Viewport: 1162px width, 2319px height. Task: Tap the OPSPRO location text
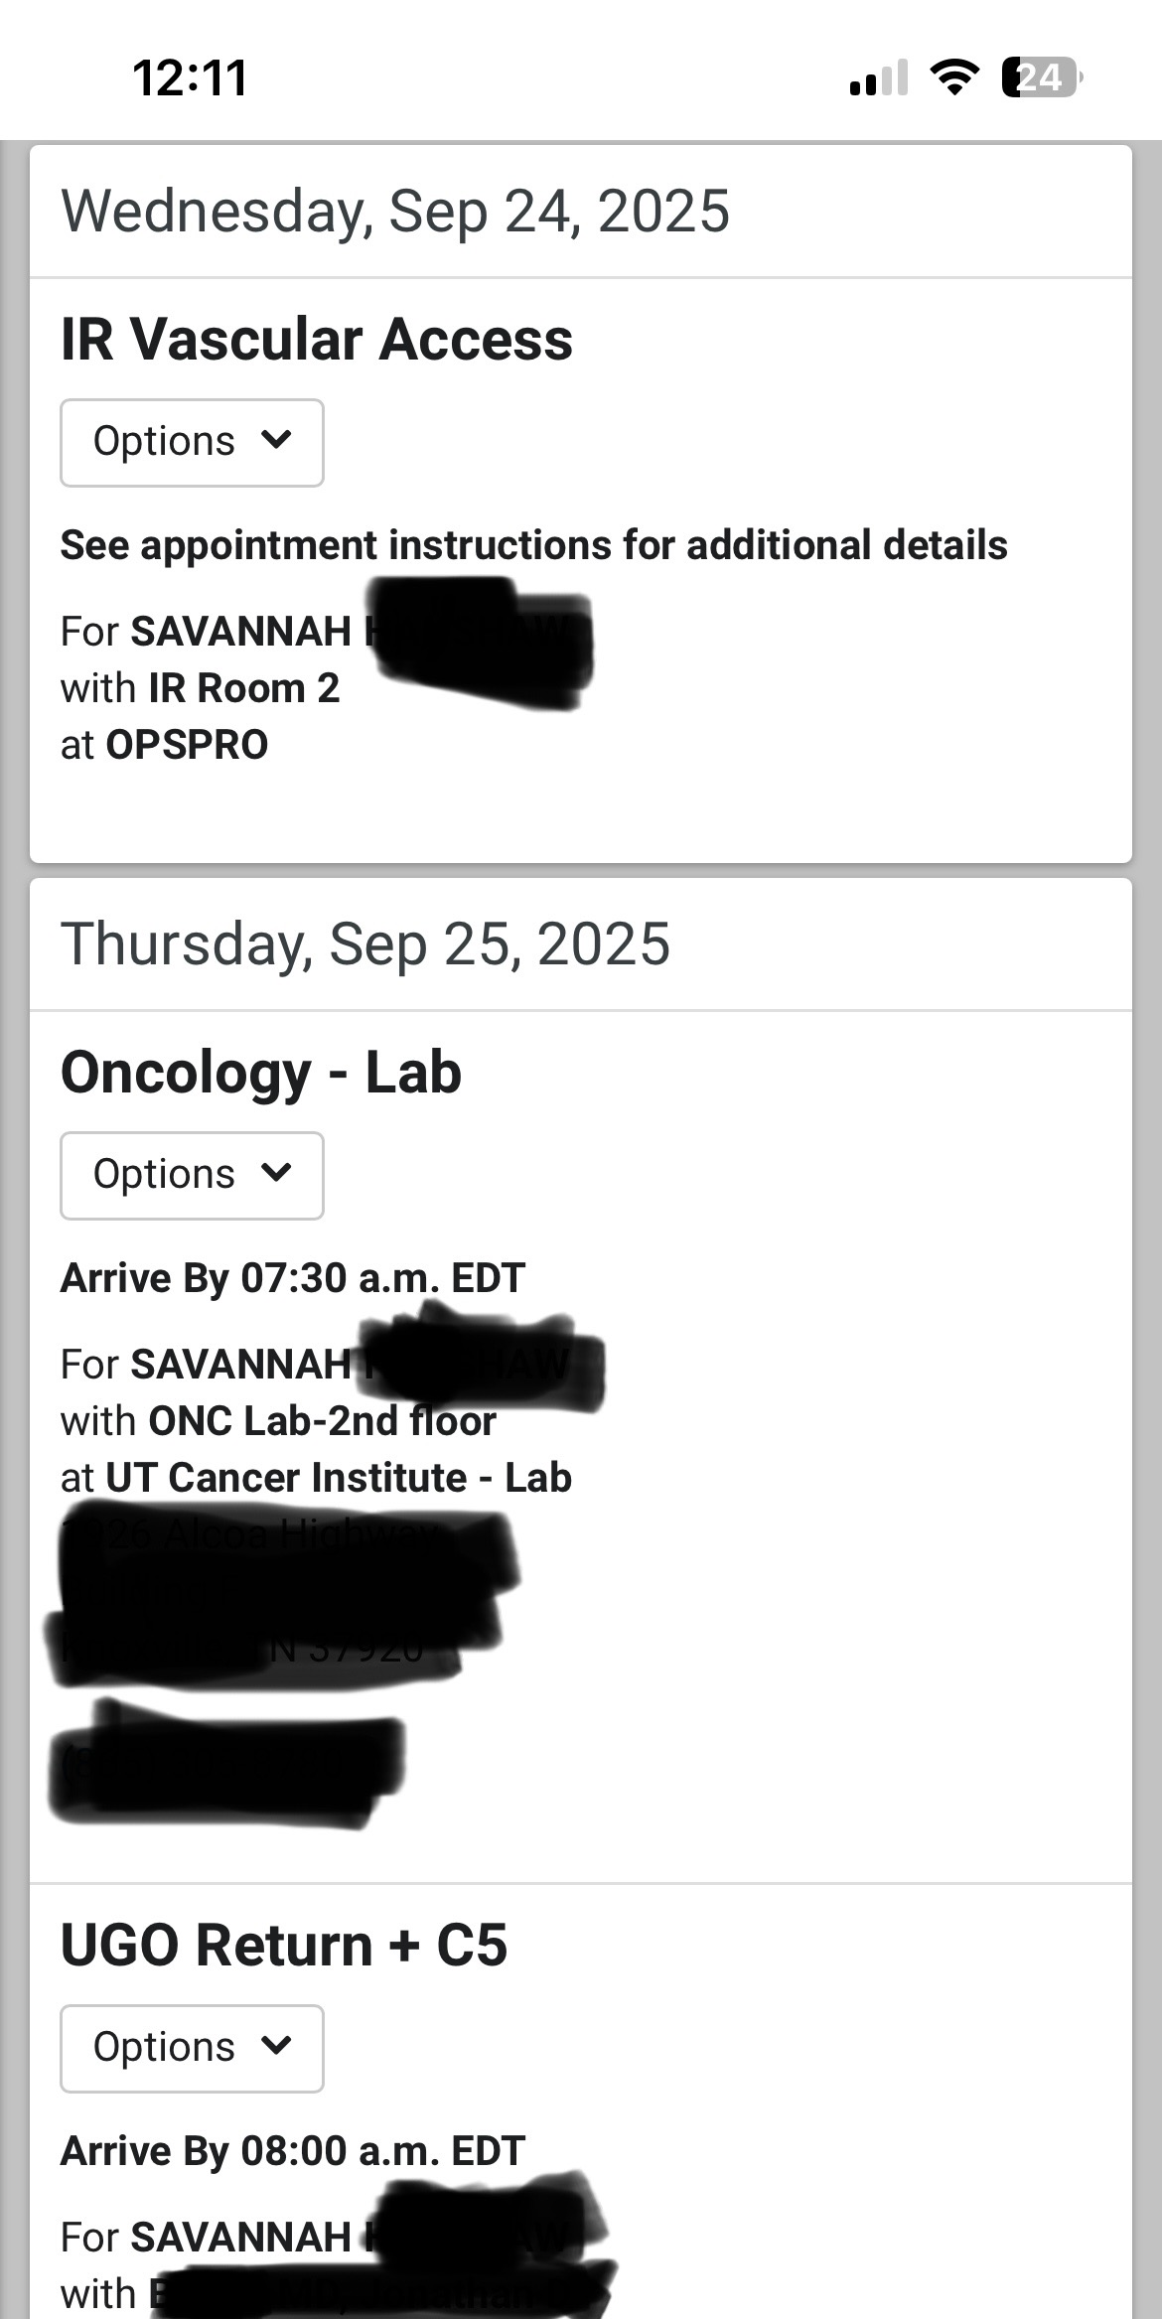187,745
